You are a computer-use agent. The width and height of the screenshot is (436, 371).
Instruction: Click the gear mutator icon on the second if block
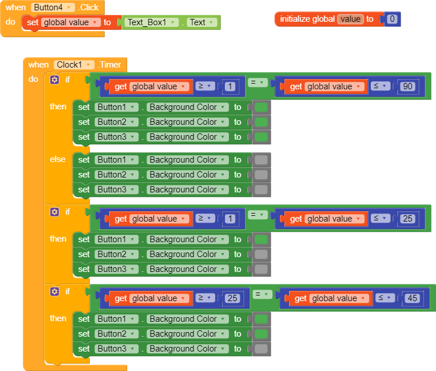(x=54, y=212)
